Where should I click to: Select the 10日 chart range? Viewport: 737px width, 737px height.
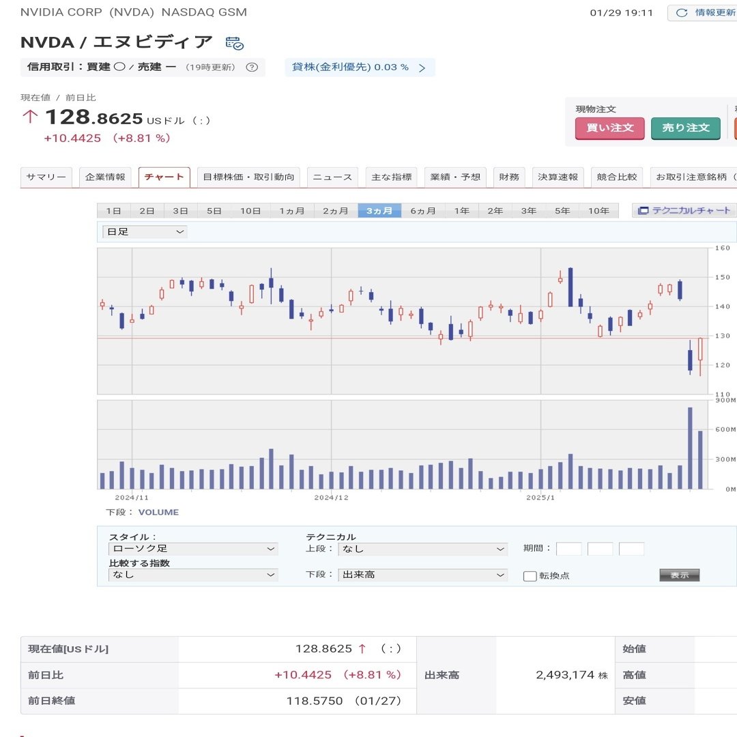point(250,211)
